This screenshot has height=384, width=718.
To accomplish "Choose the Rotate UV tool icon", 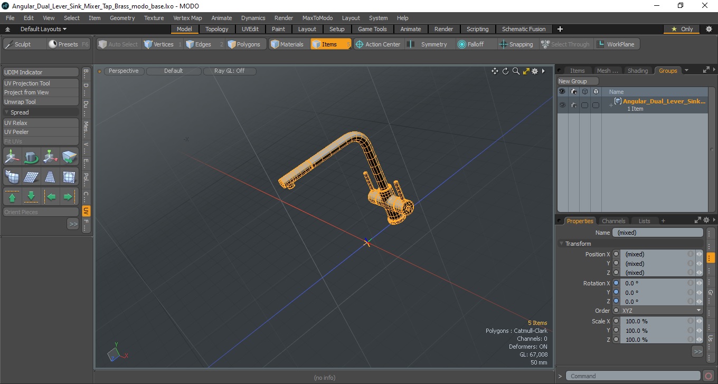I will pos(31,157).
